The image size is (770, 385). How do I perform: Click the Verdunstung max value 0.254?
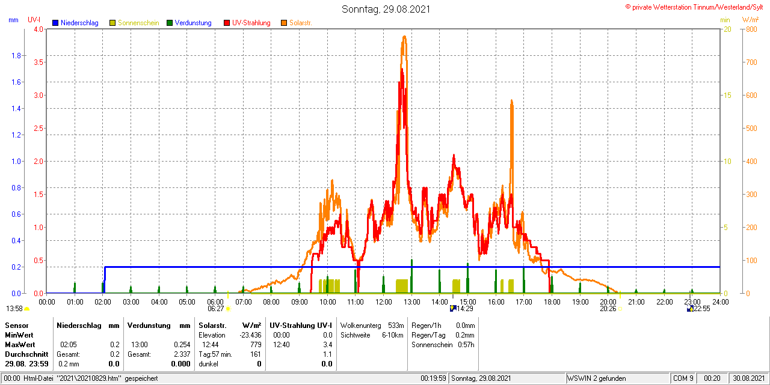point(181,345)
